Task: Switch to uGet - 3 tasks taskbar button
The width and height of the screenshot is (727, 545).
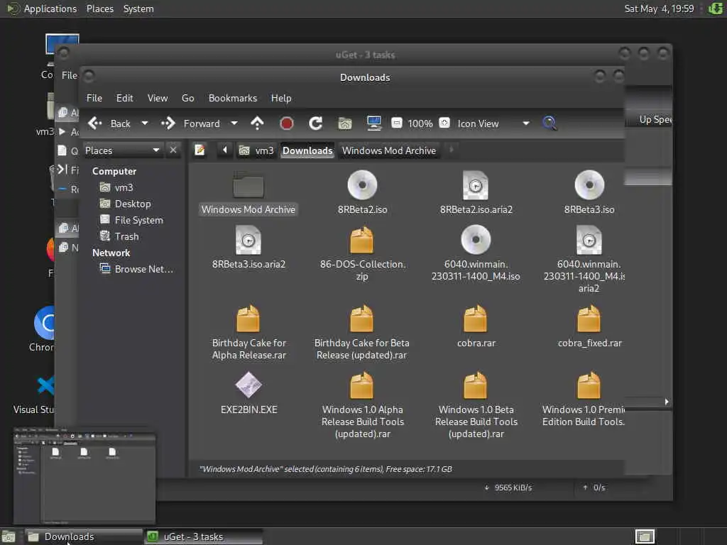Action: point(204,536)
